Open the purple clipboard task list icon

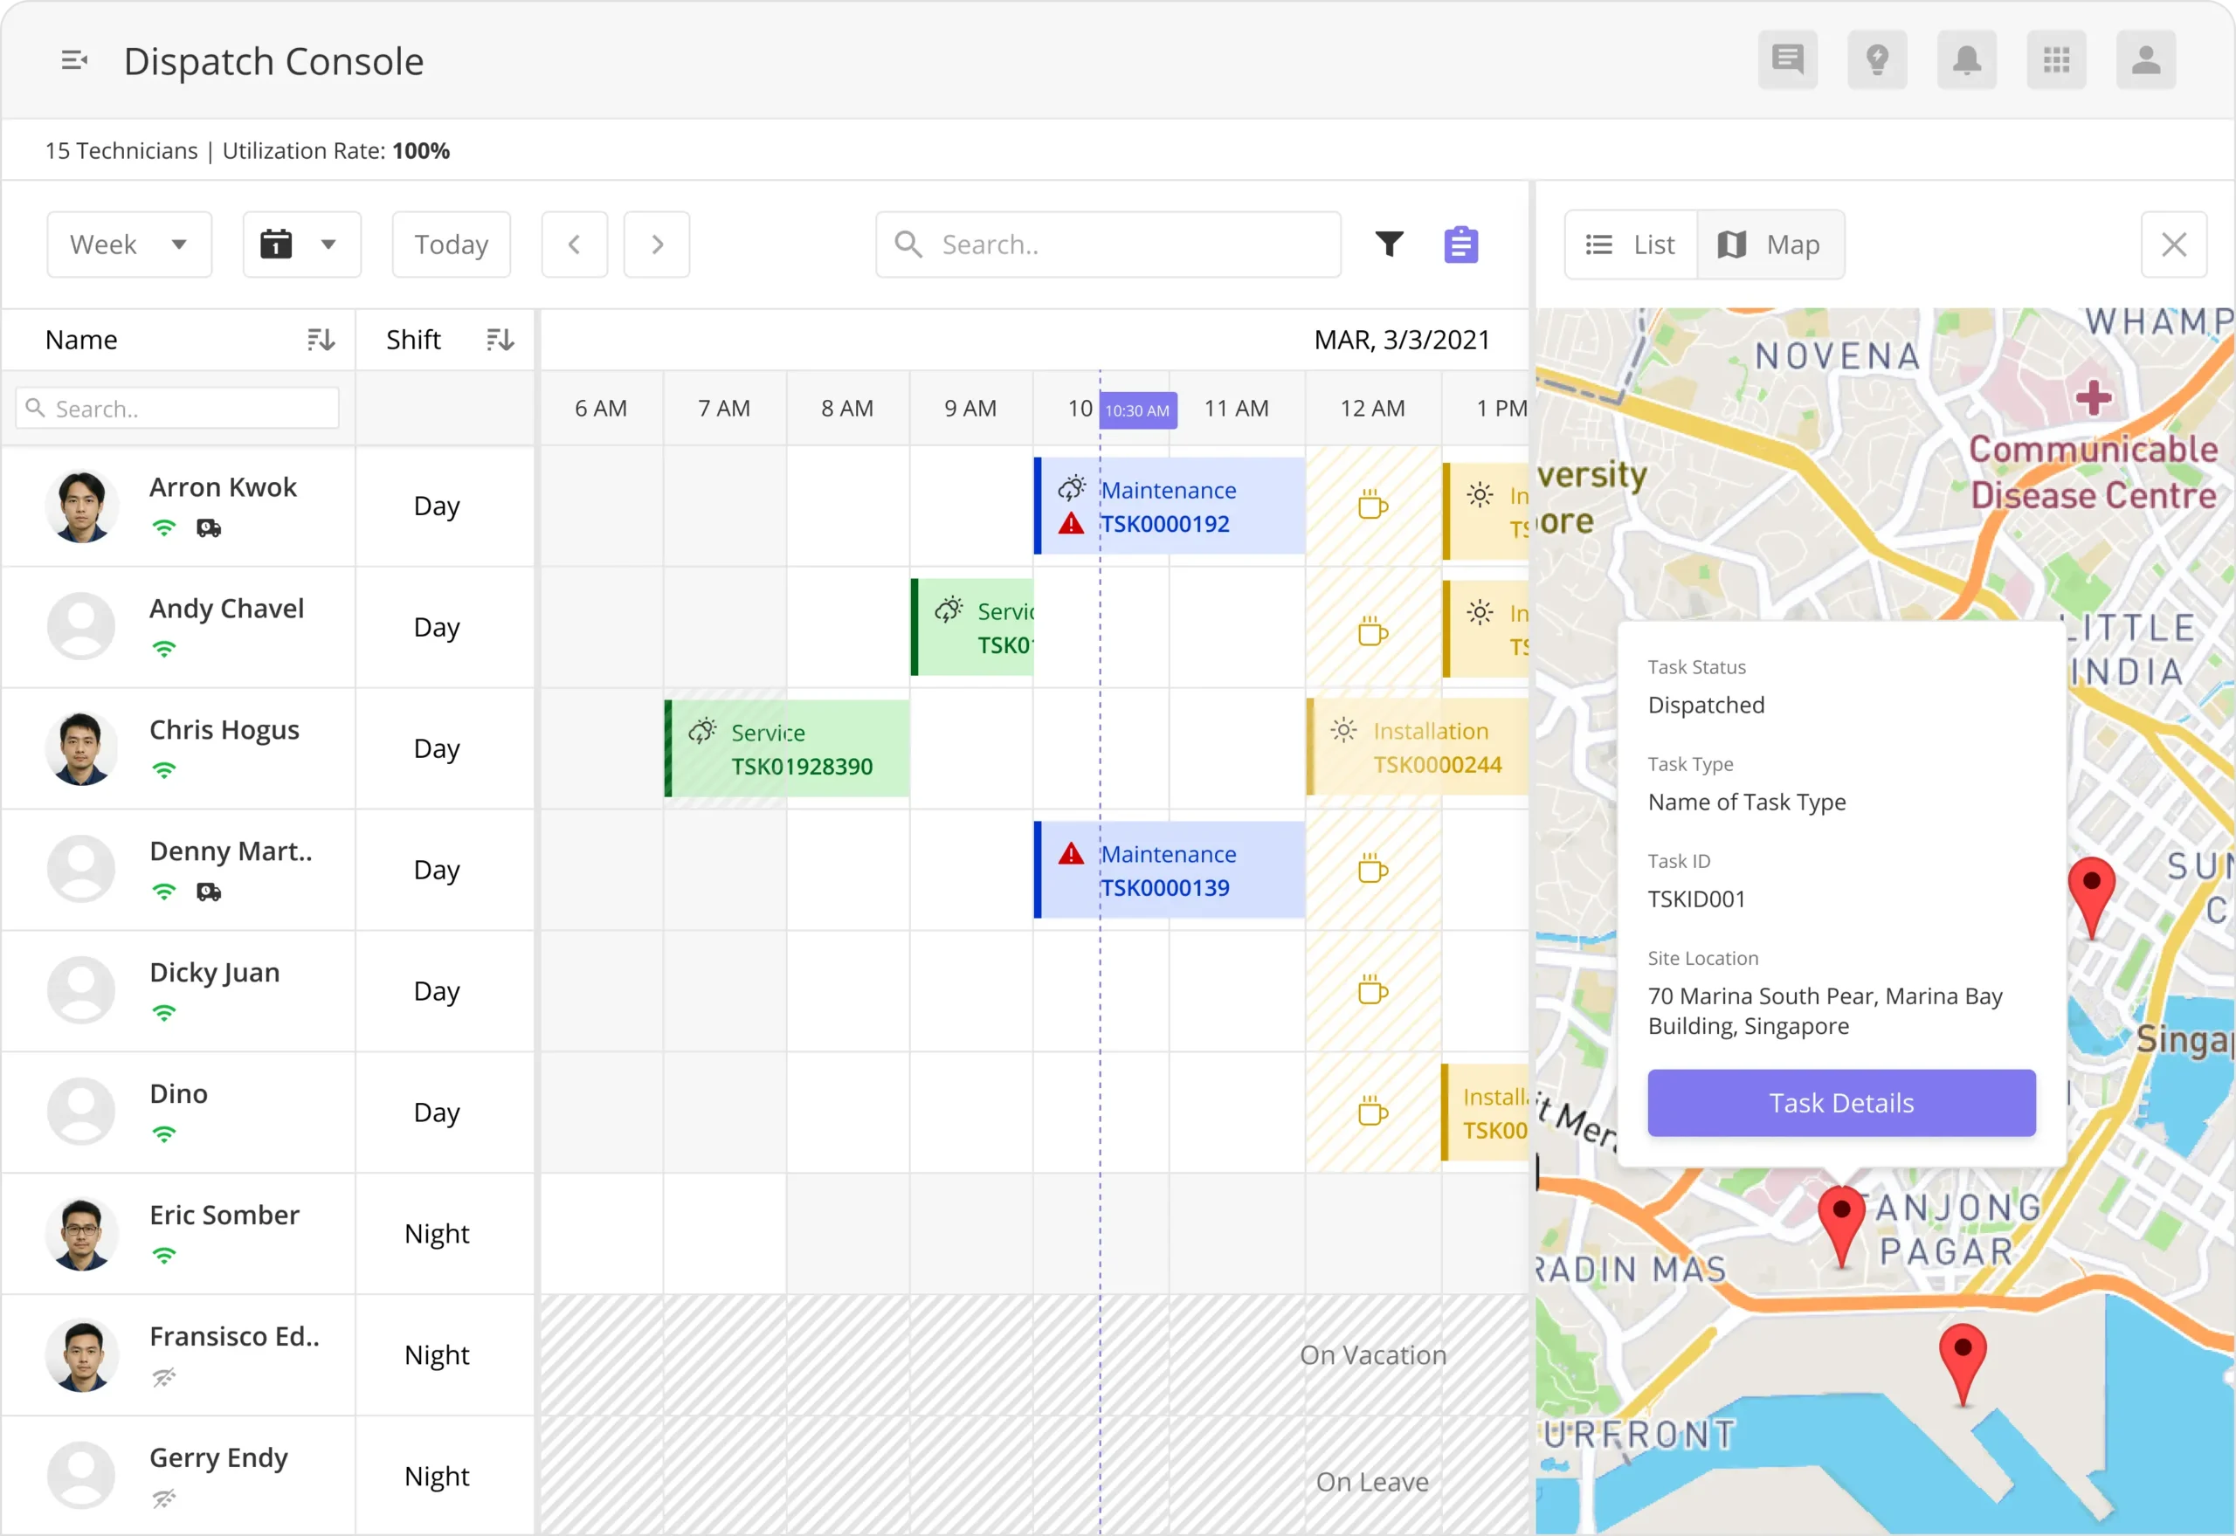click(x=1460, y=245)
